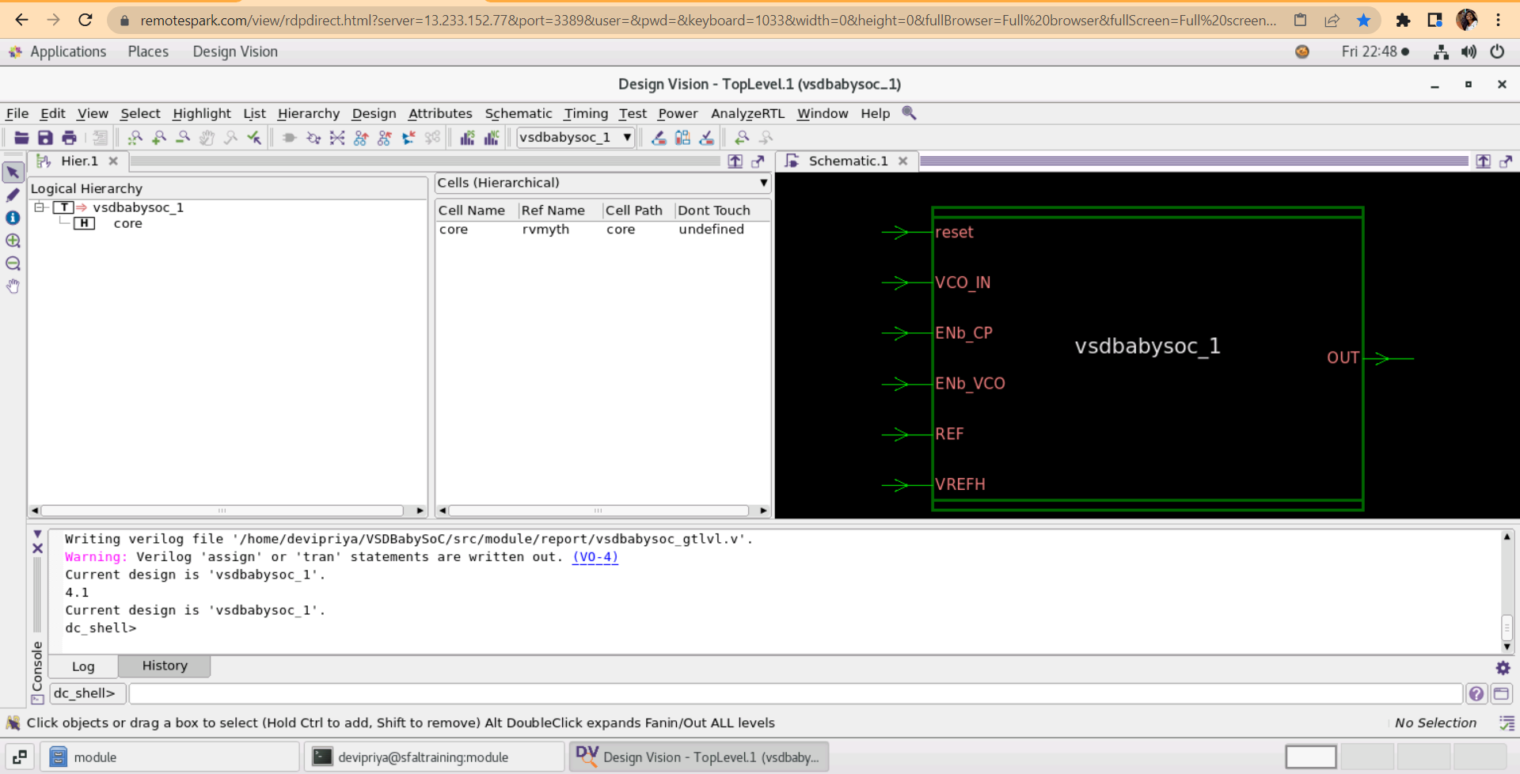The width and height of the screenshot is (1520, 774).
Task: Click the info tool icon
Action: point(13,218)
